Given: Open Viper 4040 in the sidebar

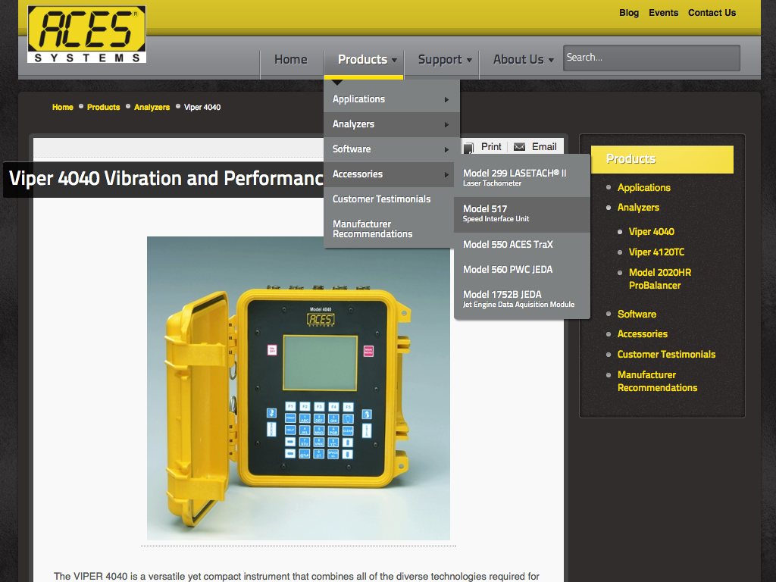Looking at the screenshot, I should click(651, 232).
